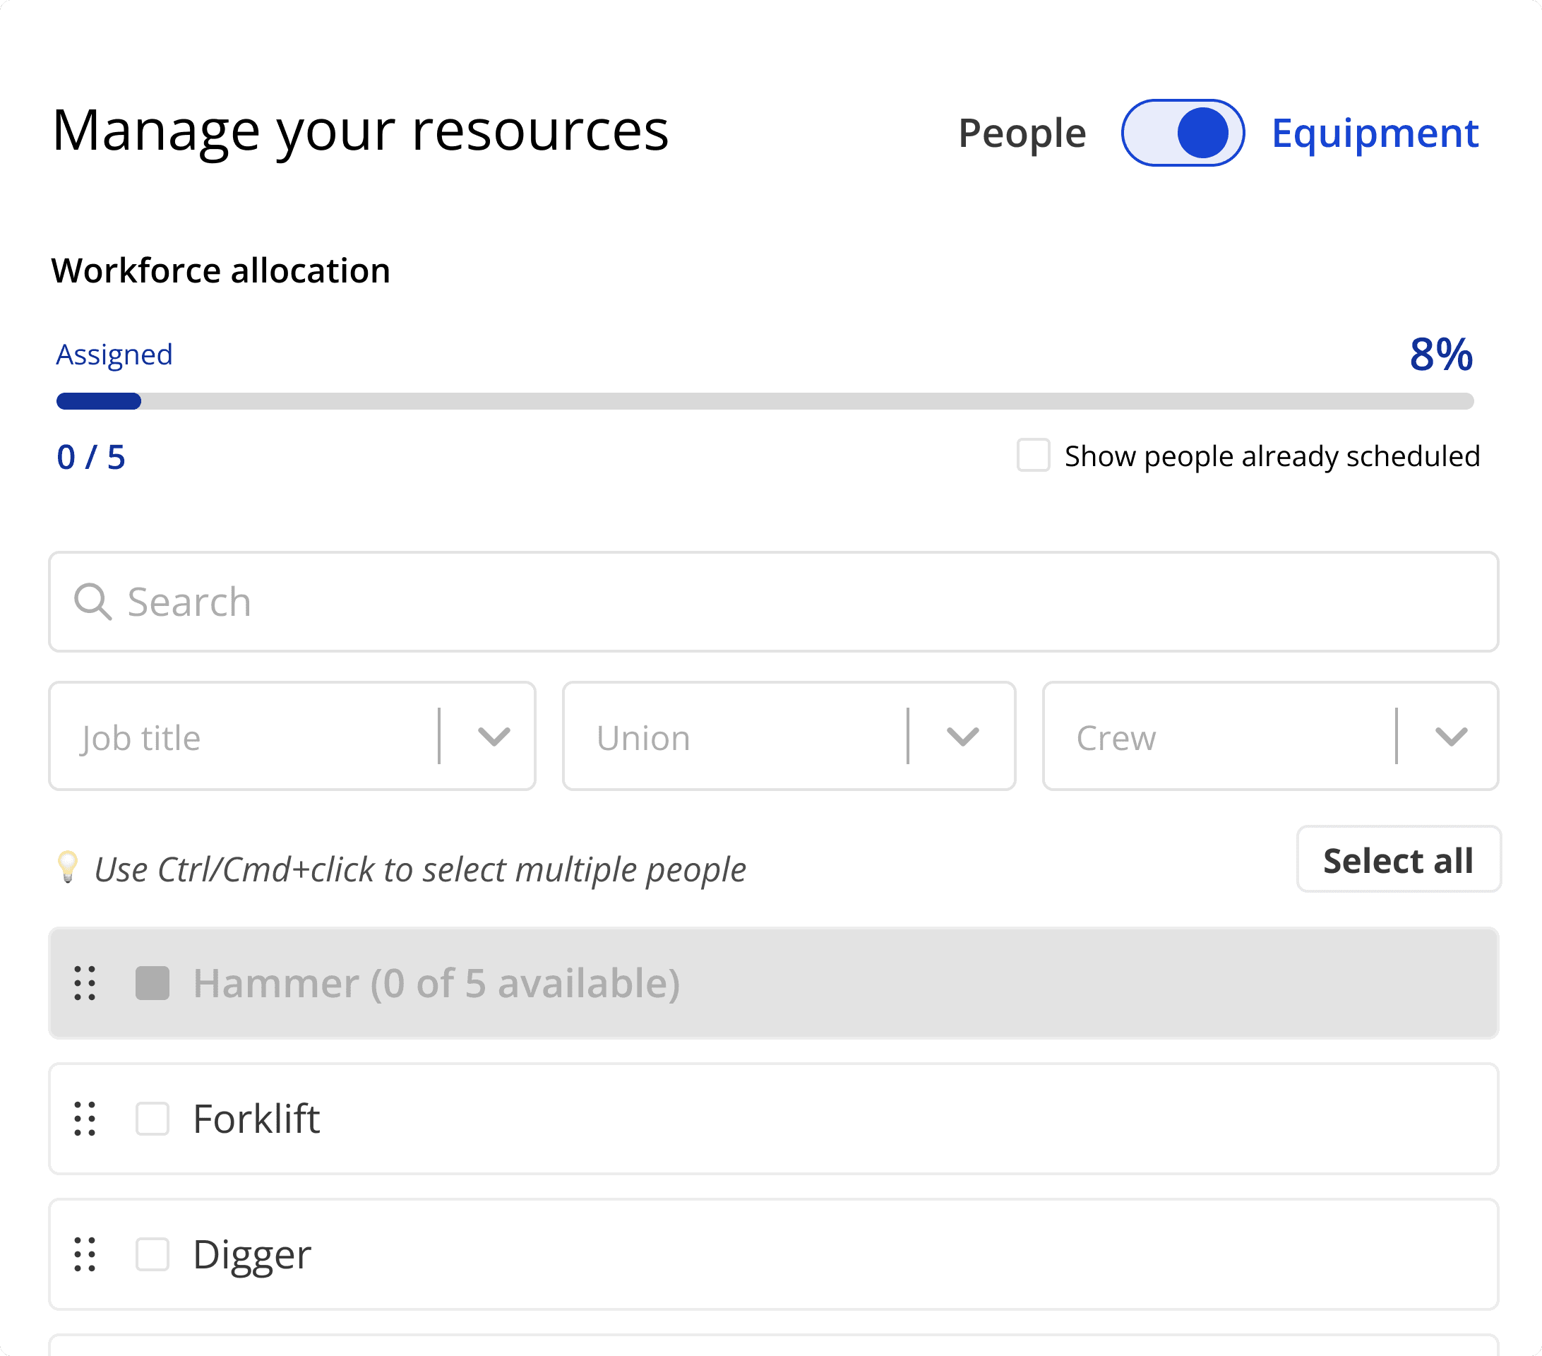Switch to the Equipment label
Image resolution: width=1542 pixels, height=1356 pixels.
(x=1375, y=133)
